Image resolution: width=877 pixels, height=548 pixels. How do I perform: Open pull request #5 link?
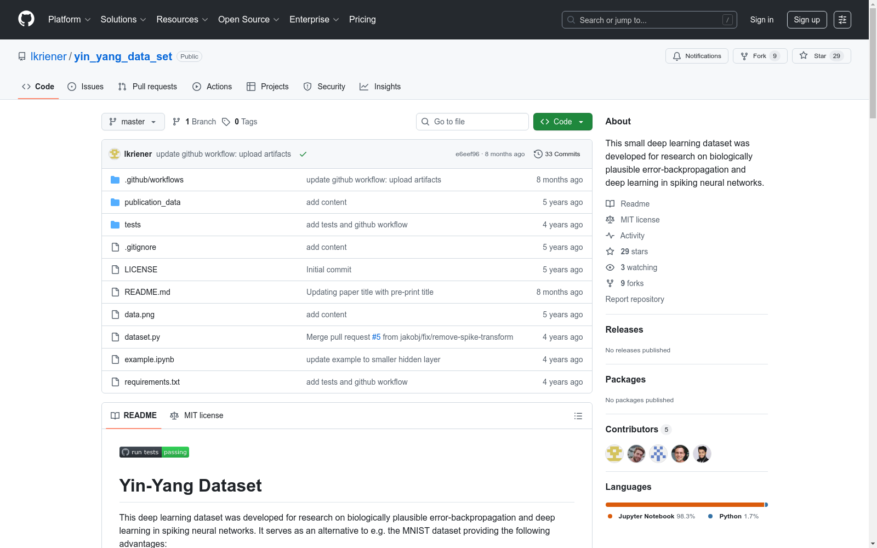[376, 337]
